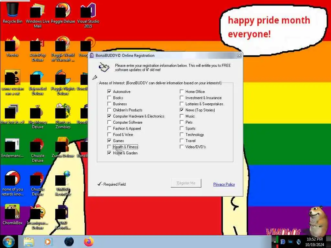Tick the Children's Products checkbox
The height and width of the screenshot is (248, 331).
(x=109, y=110)
